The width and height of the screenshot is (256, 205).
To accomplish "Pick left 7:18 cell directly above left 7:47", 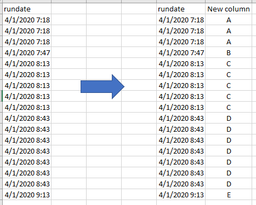I will click(x=27, y=42).
